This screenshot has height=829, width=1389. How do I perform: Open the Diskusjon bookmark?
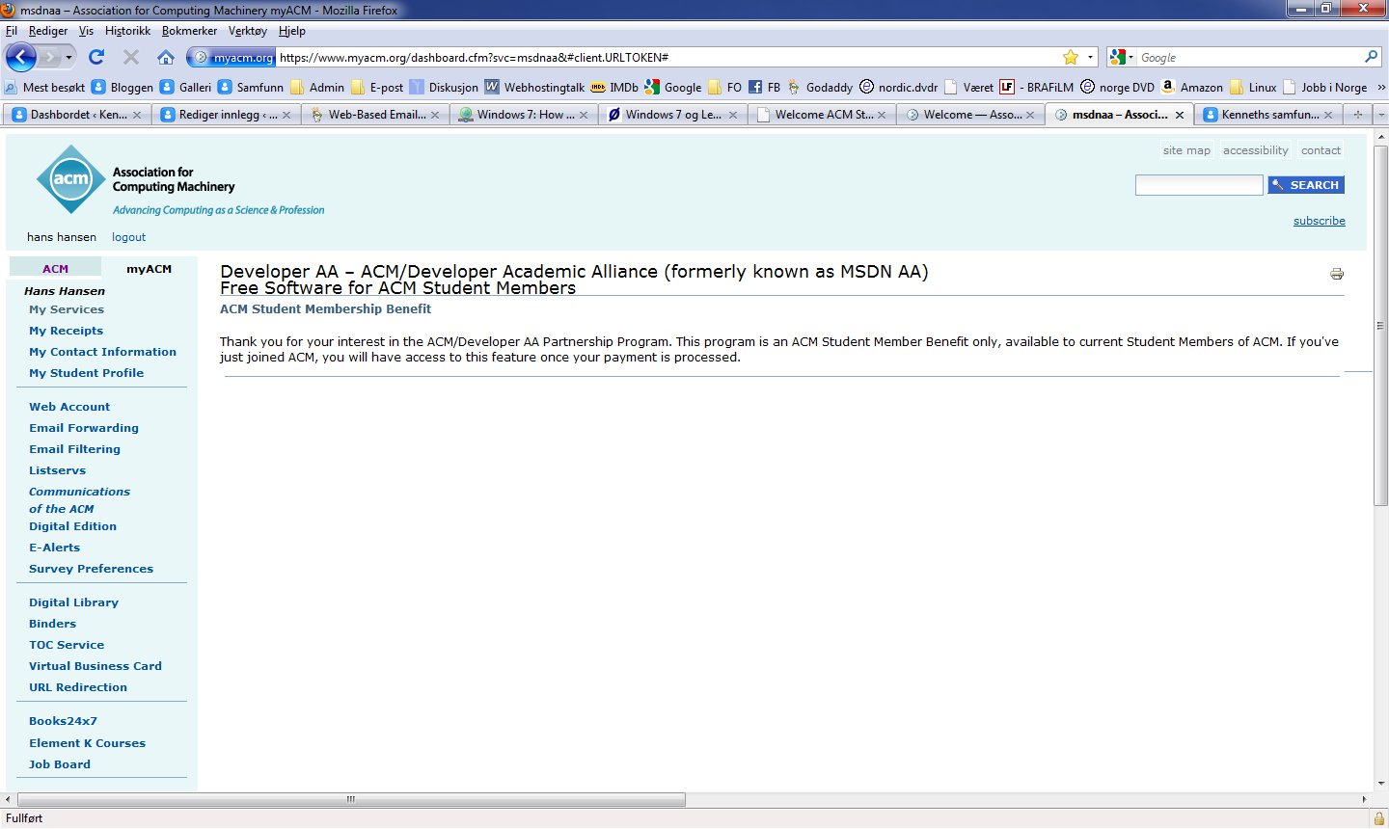pos(444,87)
